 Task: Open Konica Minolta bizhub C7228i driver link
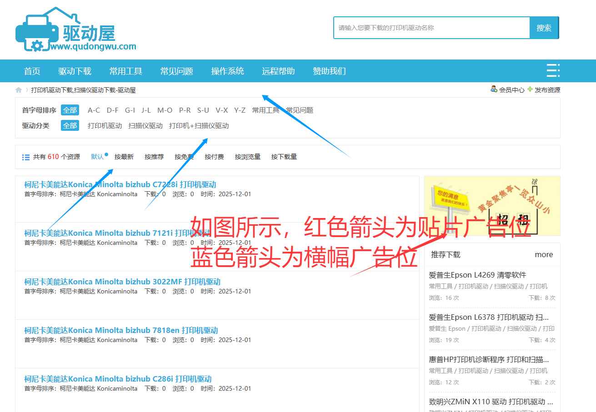[120, 184]
